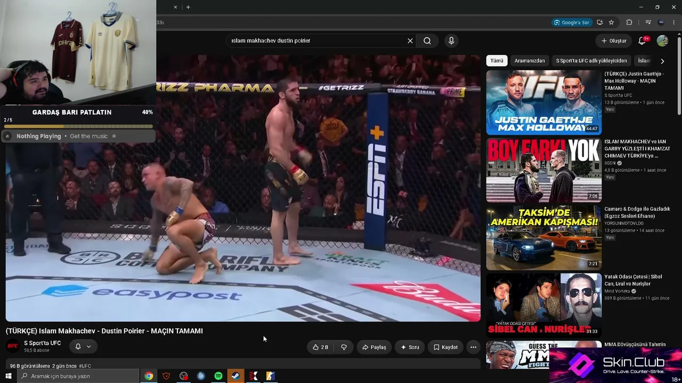Open the Chrome three-dot menu
This screenshot has width=682, height=383.
pyautogui.click(x=673, y=22)
